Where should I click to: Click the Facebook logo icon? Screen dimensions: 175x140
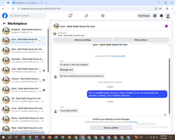(x=5, y=16)
